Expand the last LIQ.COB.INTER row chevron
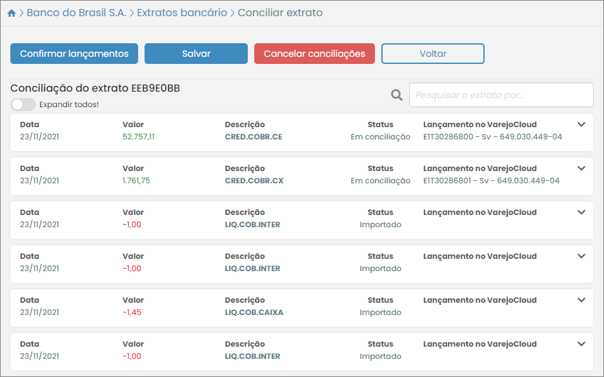Screen dimensions: 604x377 click(x=581, y=344)
